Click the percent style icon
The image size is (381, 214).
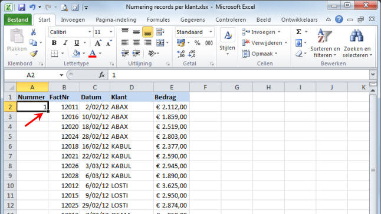(198, 43)
